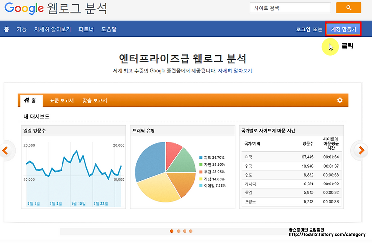
Task: Click the Google logo
Action: point(24,8)
